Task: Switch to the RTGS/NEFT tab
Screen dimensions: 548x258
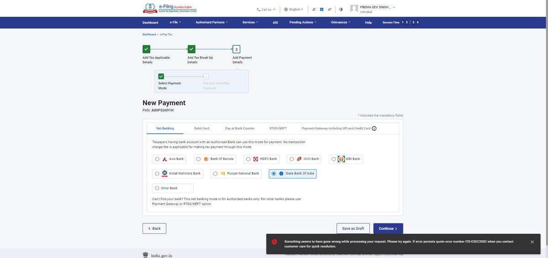Action: tap(278, 129)
